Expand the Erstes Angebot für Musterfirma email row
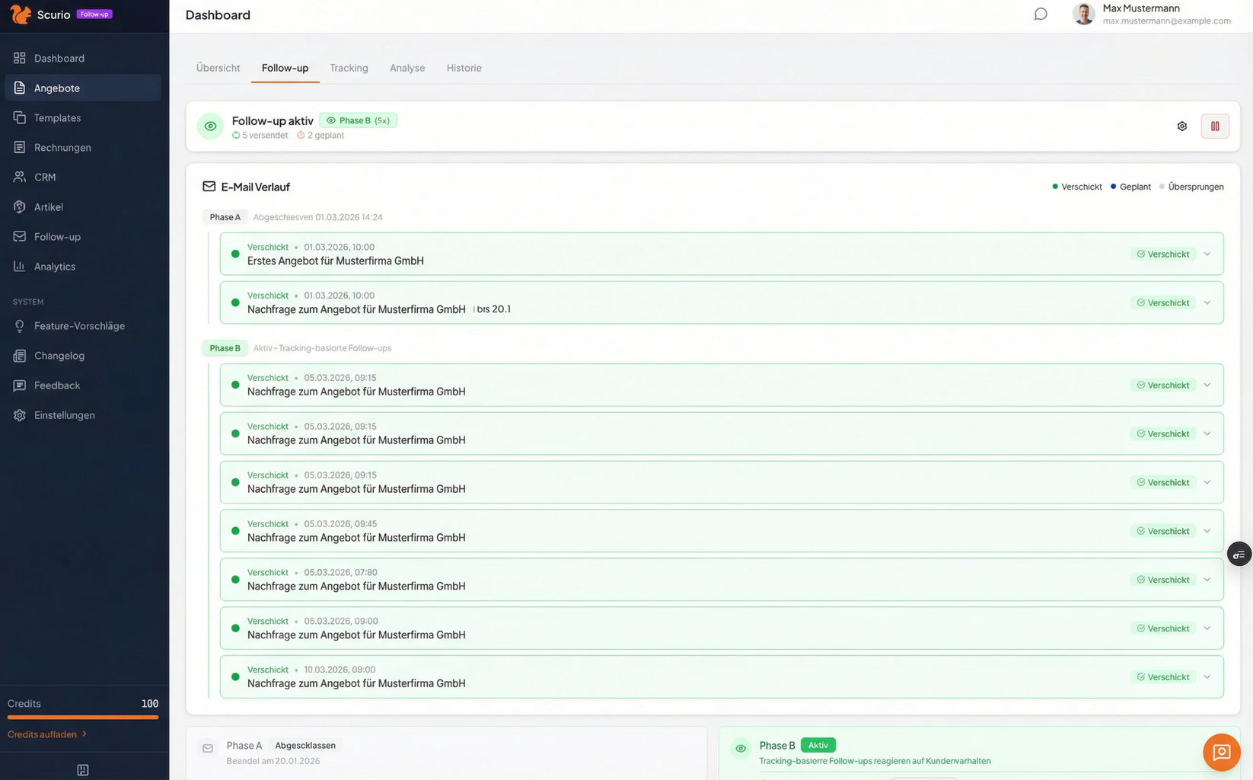Screen dimensions: 1253x780 point(1207,254)
